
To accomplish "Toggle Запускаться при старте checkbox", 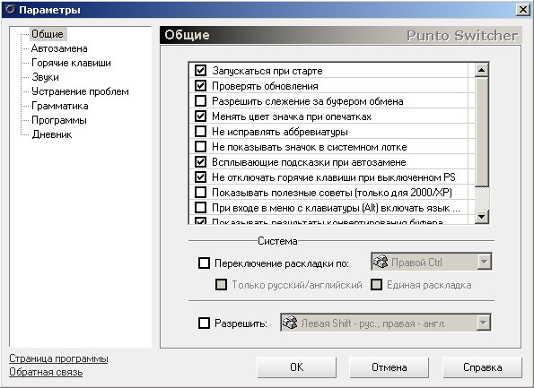I will click(x=201, y=71).
